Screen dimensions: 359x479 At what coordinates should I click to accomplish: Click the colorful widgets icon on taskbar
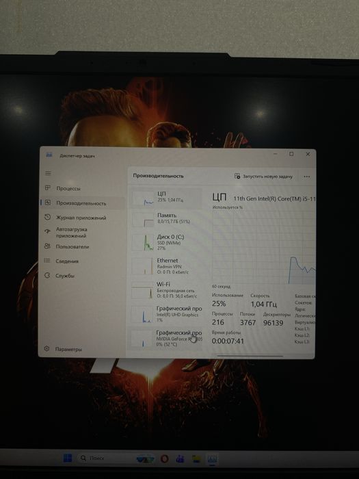146,458
